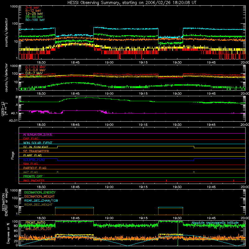Click the A0.01 label on the GOES axis
This screenshot has height=249, width=249.
(13, 120)
